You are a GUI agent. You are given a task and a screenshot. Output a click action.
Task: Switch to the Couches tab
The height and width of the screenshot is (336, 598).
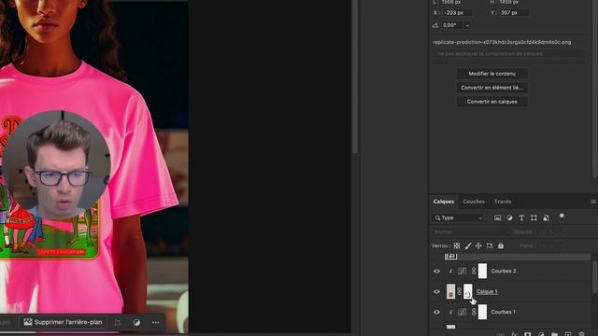click(x=474, y=202)
